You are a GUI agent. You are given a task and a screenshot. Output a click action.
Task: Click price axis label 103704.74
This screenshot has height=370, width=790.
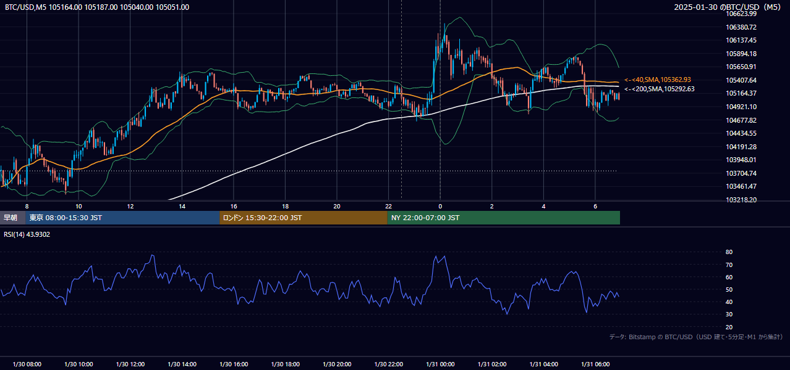pos(741,173)
